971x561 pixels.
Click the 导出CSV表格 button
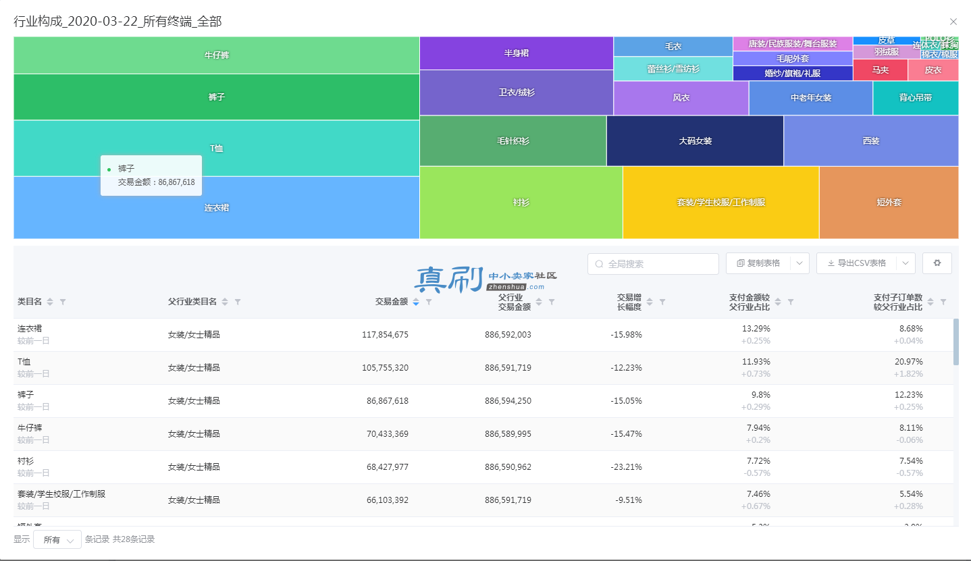coord(856,263)
